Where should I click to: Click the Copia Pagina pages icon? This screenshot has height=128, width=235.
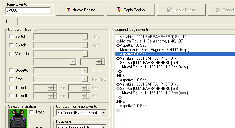pyautogui.click(x=119, y=10)
